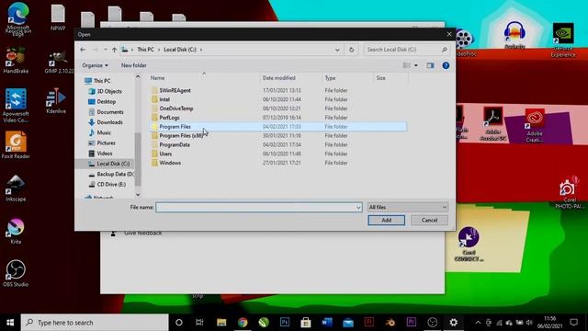Select Backup Data (D:) in the navigation pane
The height and width of the screenshot is (331, 588).
click(x=111, y=174)
